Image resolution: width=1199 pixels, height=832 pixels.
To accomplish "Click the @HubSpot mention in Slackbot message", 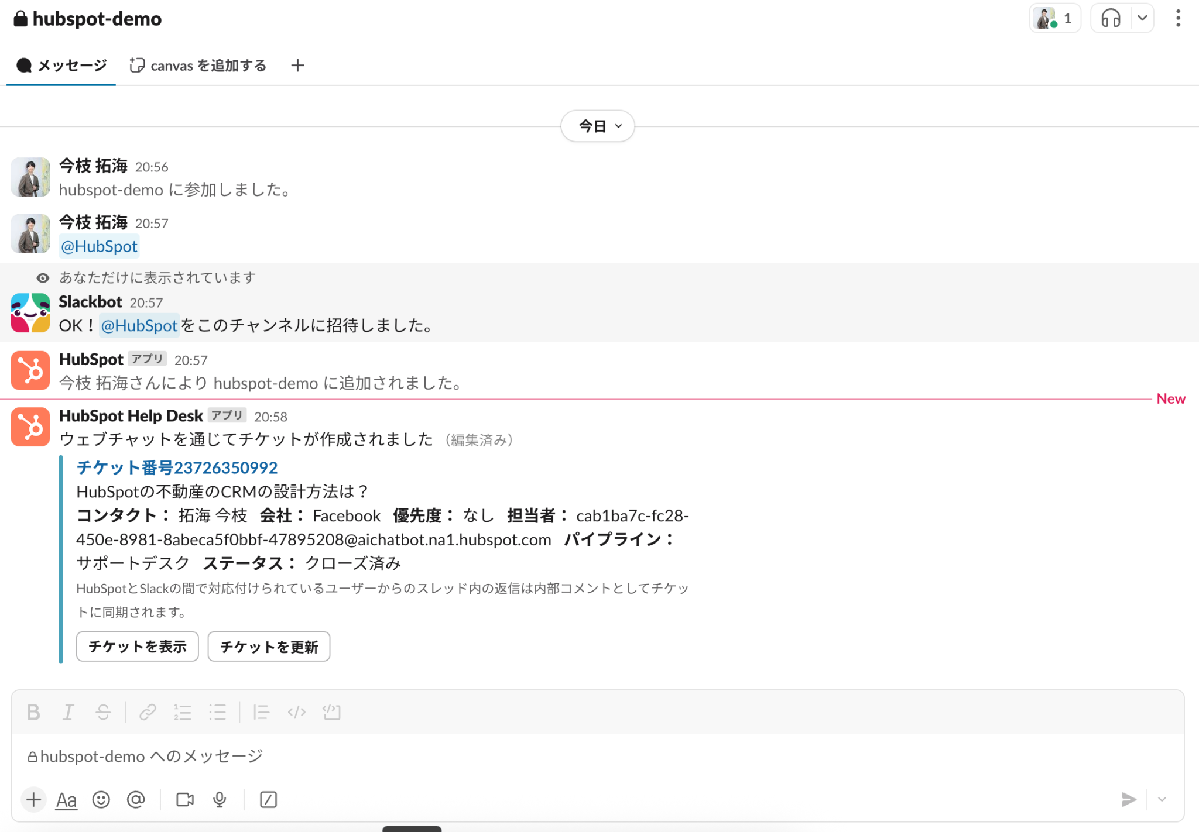I will (x=139, y=325).
